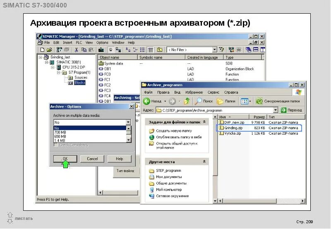Screen dimensions: 331x229
Task: Click the Поиск search button in Explorer
Action: [x=204, y=101]
